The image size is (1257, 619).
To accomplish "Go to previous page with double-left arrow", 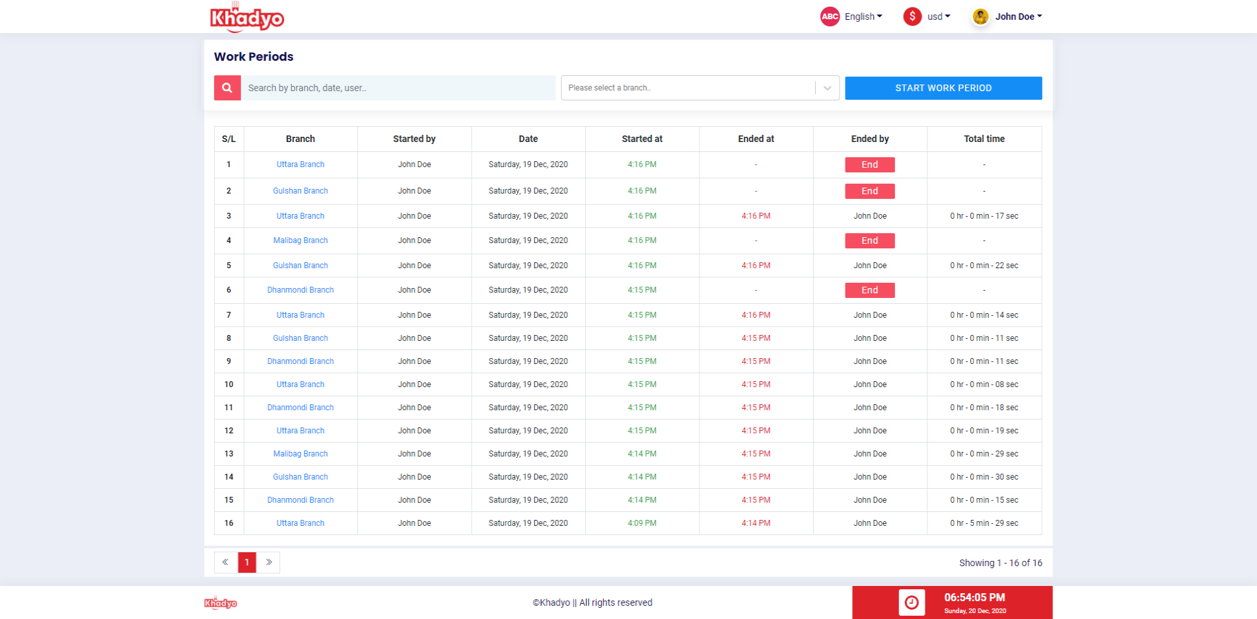I will [x=226, y=562].
